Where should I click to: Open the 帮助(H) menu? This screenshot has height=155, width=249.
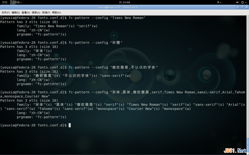pyautogui.click(x=56, y=12)
